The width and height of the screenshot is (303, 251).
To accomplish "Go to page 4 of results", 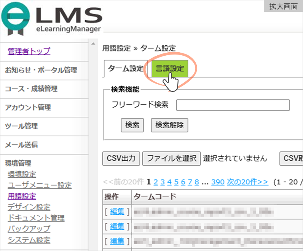I will (x=169, y=182).
